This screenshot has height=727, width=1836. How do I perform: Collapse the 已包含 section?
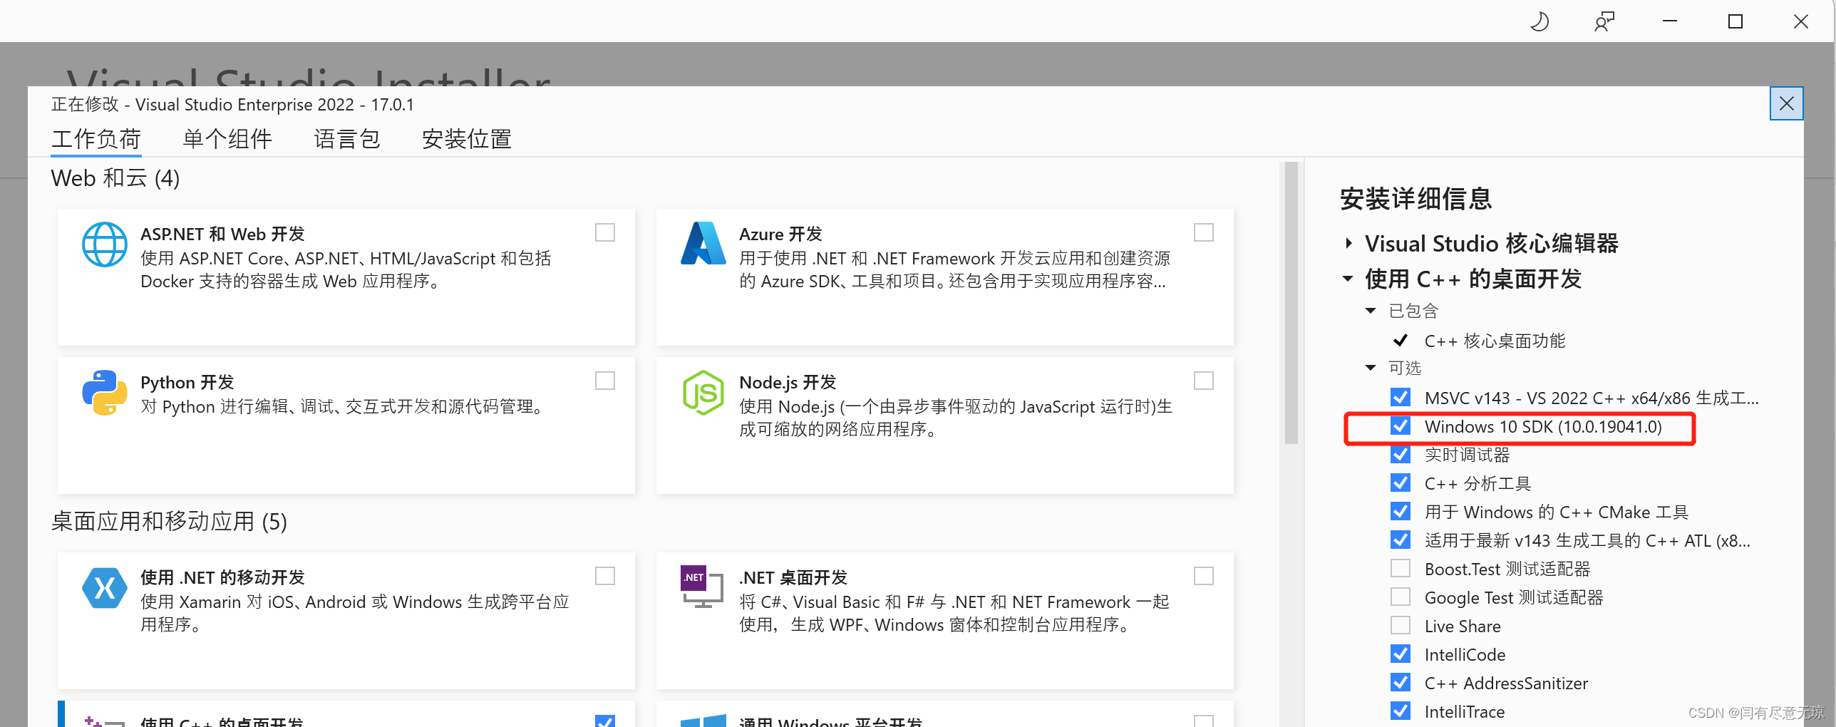[1371, 311]
